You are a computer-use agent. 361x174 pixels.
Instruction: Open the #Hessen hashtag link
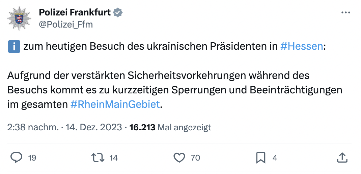[x=301, y=46]
